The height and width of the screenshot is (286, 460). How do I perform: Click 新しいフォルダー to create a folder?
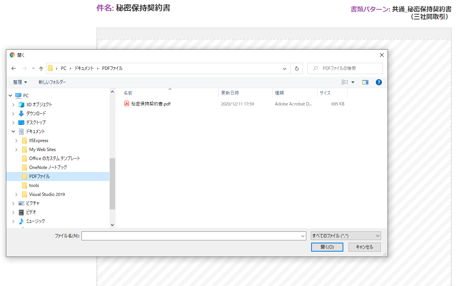click(52, 82)
